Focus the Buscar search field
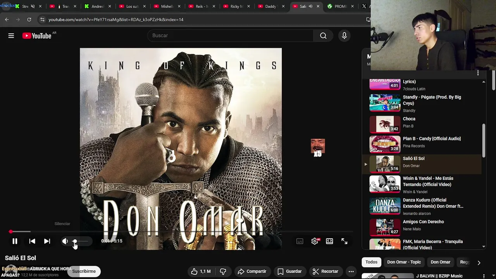 [x=230, y=36]
